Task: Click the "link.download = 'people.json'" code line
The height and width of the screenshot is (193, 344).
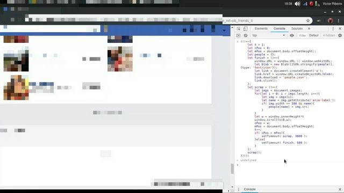Action: tap(281, 77)
